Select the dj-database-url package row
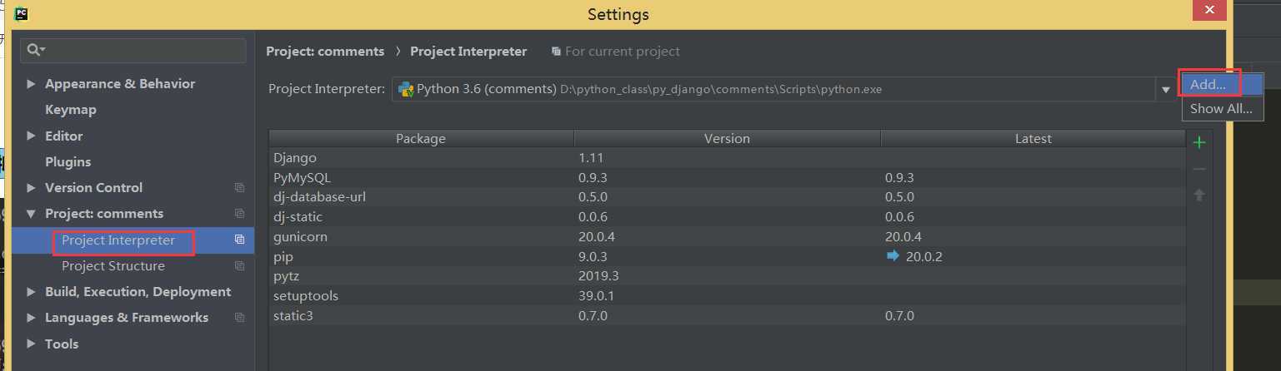1281x371 pixels. (728, 197)
